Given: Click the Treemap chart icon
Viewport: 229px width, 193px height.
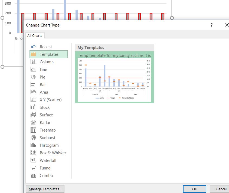Looking at the screenshot, I should [x=33, y=130].
